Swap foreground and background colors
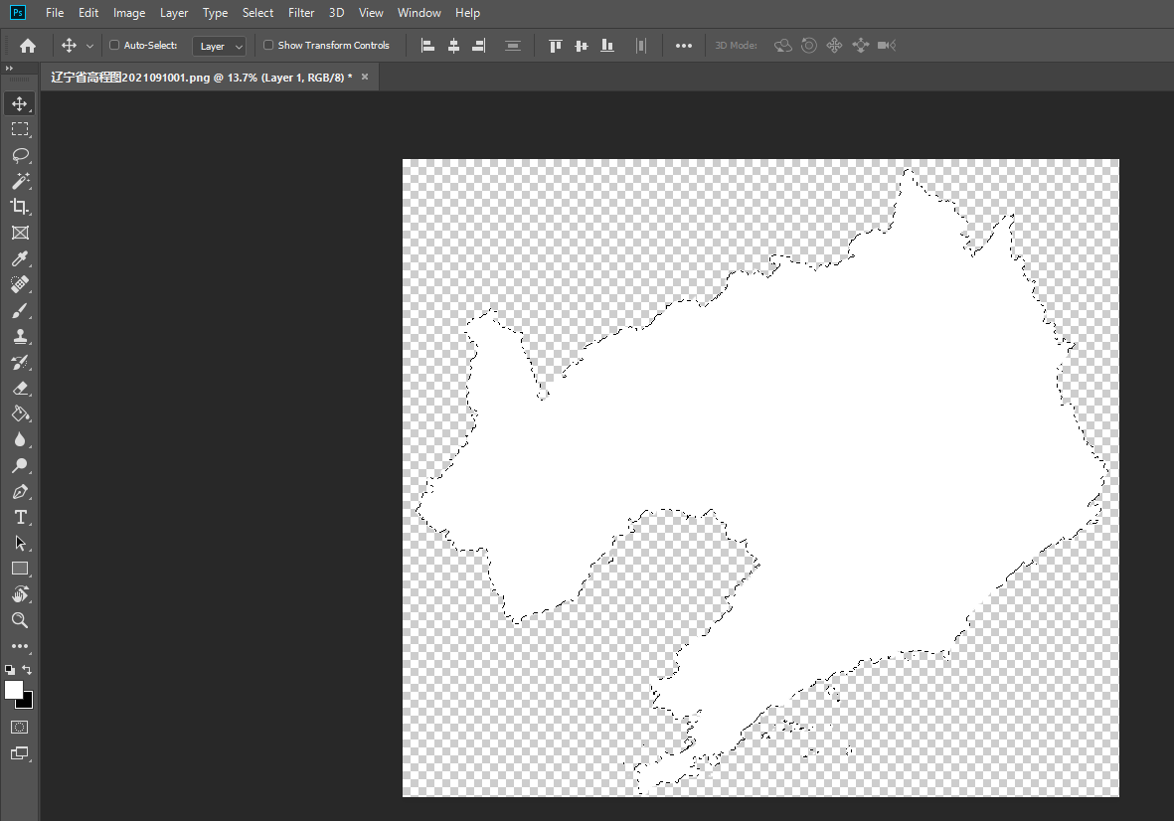Image resolution: width=1174 pixels, height=821 pixels. pyautogui.click(x=27, y=670)
